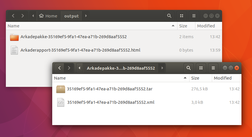
Task: Switch Arkadepakke window to grid view
Action: [x=201, y=68]
